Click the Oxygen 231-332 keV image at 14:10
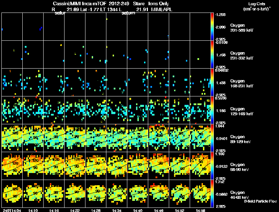279x212 pixels. tap(33, 55)
